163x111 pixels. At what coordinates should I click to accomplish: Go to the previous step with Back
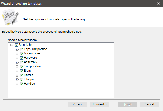(x=77, y=104)
